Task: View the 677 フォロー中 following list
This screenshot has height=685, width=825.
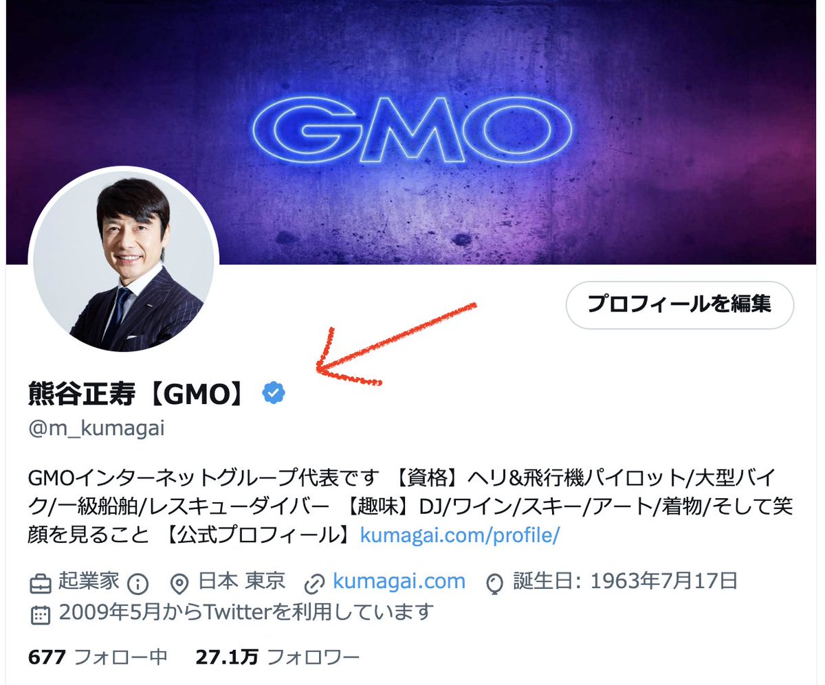Action: 98,658
